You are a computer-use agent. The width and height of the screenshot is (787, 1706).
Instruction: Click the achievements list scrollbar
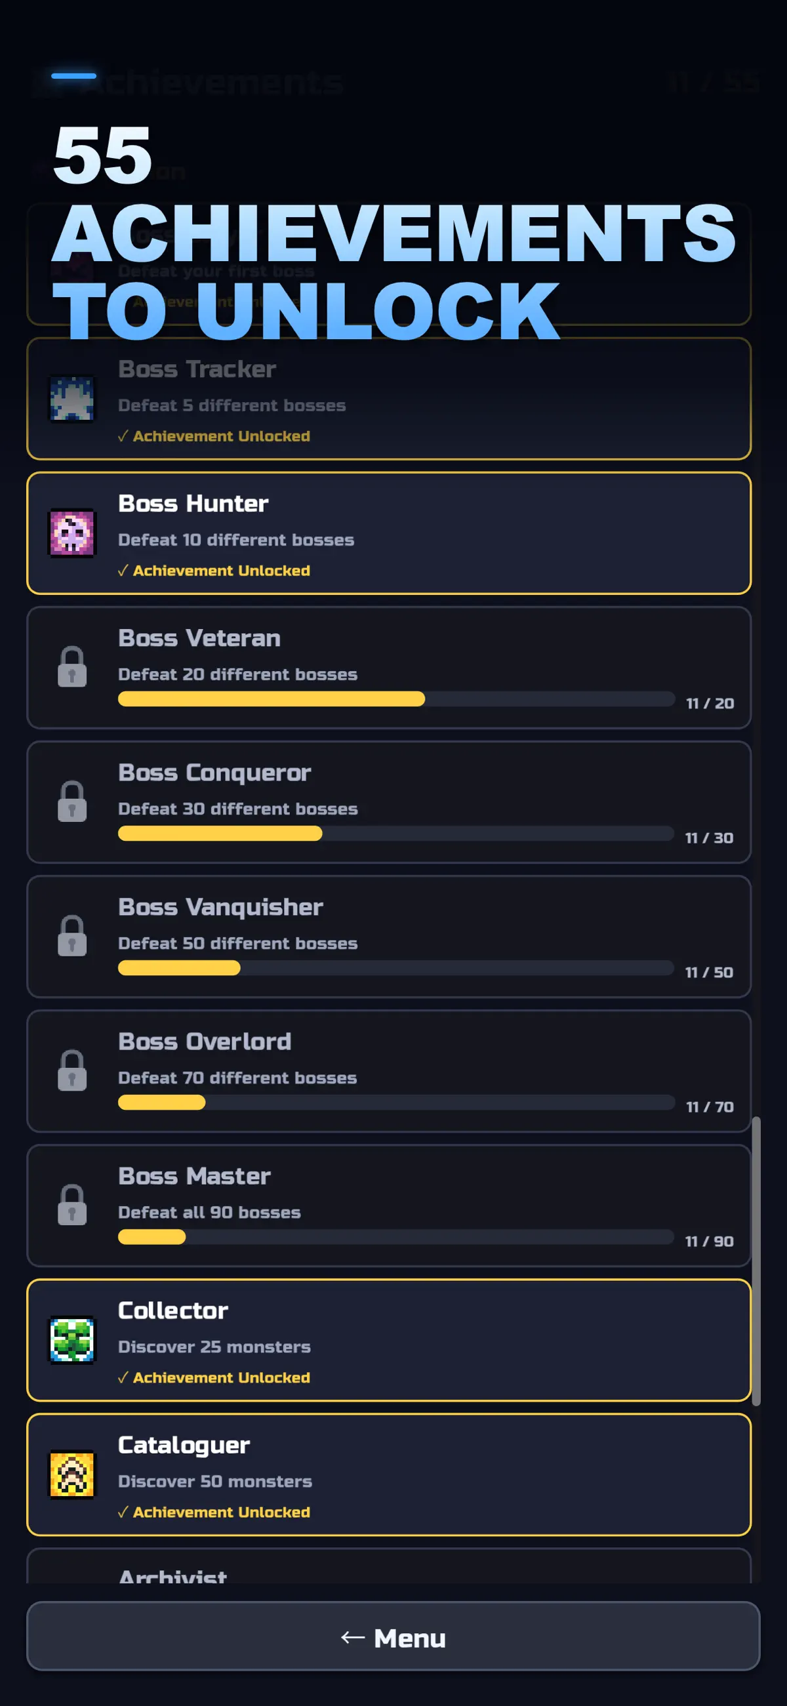pyautogui.click(x=756, y=1261)
